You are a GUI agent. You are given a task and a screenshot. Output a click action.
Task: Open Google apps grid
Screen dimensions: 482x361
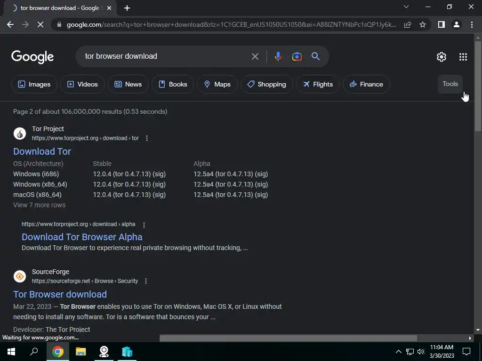463,57
